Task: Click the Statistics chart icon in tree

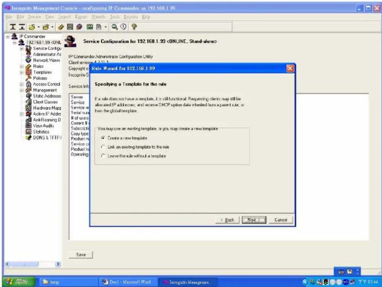Action: [28, 132]
